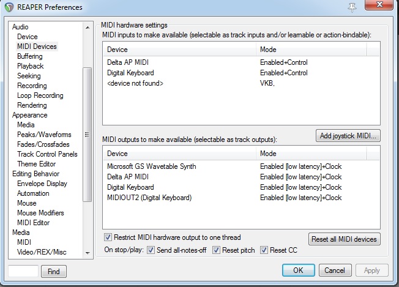Toggle Restrict MIDI hardware output to one thread
Viewport: 399px width, 287px height.
click(109, 237)
